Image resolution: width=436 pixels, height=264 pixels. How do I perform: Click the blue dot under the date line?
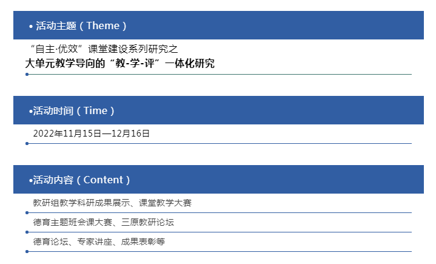(27, 144)
